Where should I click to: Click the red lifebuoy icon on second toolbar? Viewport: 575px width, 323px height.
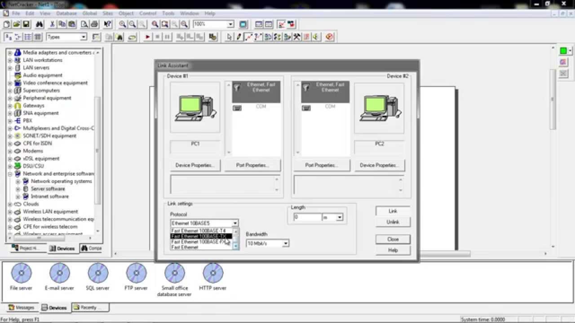(330, 37)
